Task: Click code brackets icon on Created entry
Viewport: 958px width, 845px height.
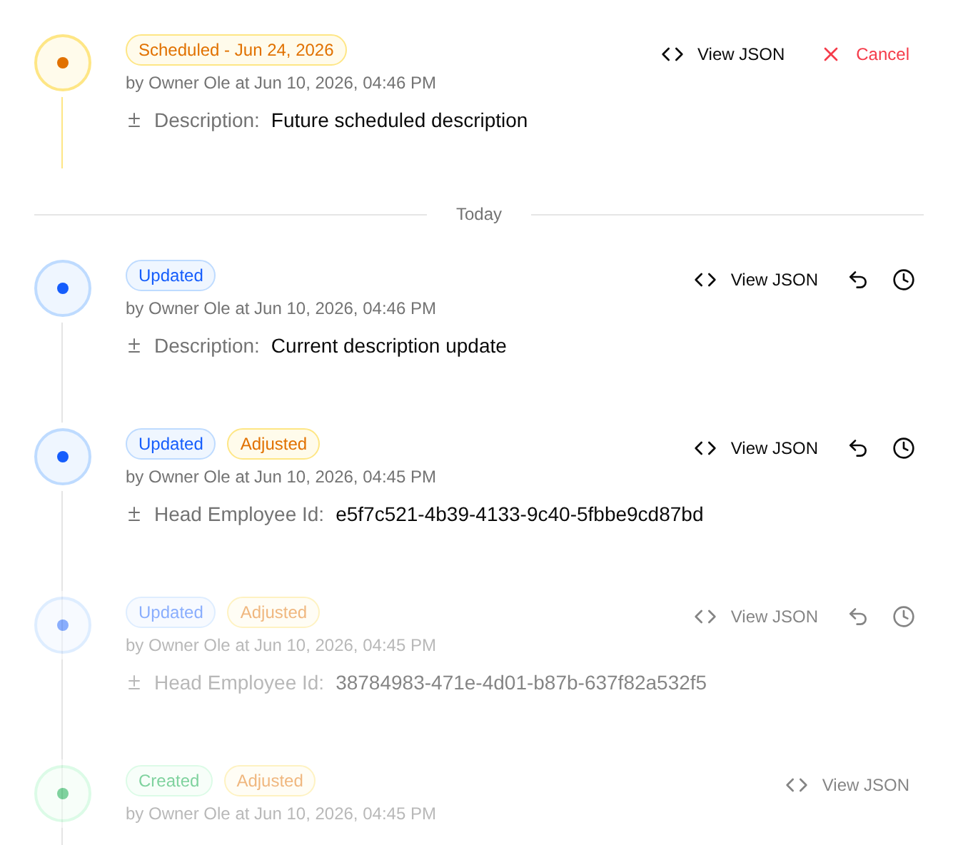Action: tap(797, 785)
